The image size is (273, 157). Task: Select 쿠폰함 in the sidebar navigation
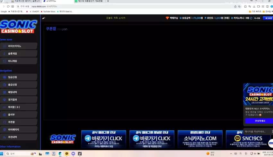(x=18, y=122)
